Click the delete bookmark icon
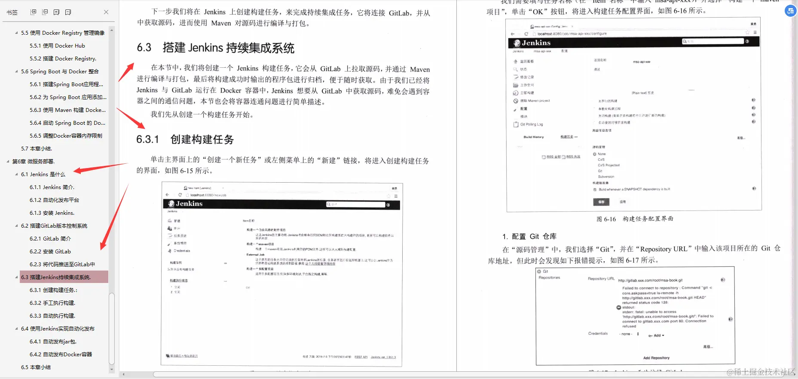The image size is (798, 379). pos(68,12)
